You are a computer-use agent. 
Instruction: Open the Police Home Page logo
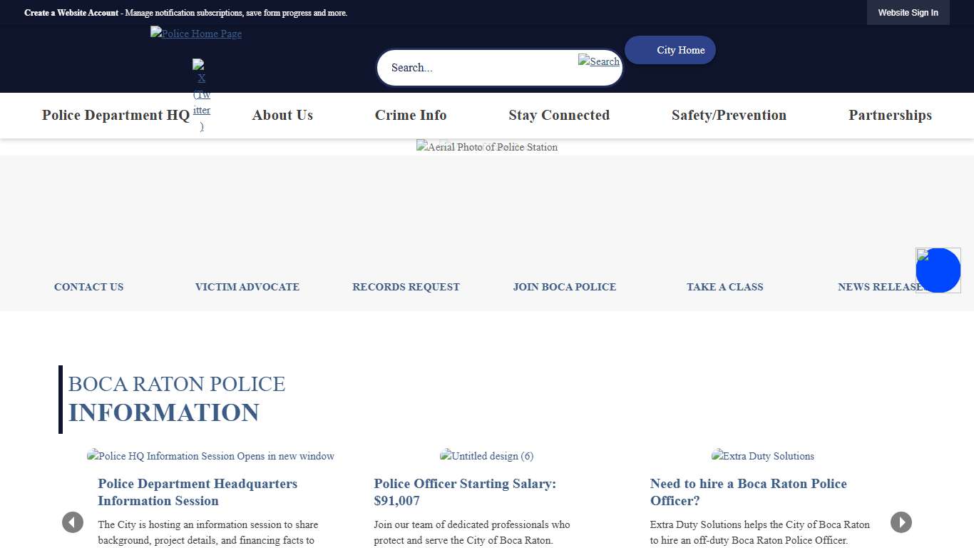point(195,34)
